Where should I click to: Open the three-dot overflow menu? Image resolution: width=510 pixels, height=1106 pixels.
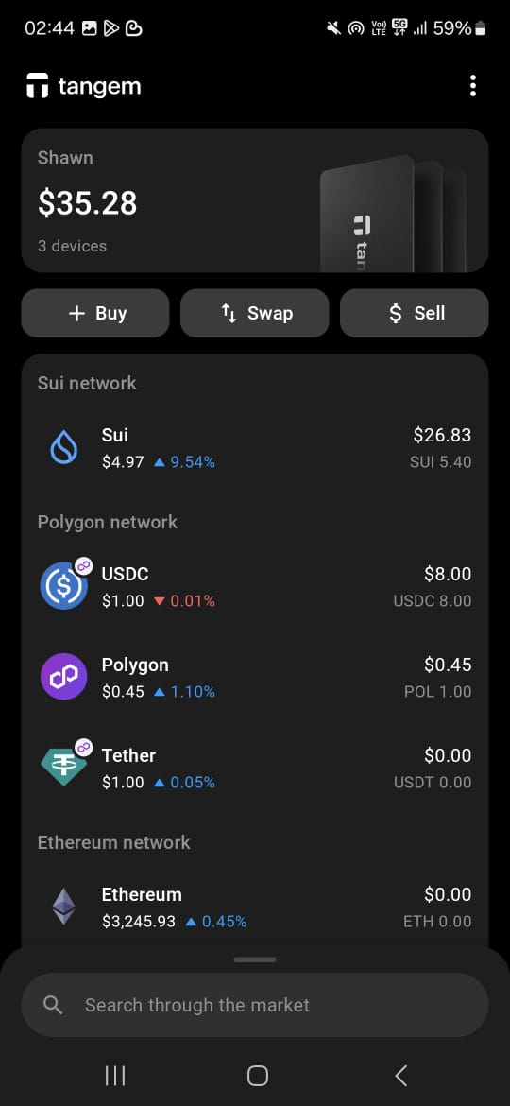[x=472, y=86]
